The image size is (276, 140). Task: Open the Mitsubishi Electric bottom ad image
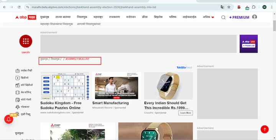[78, 131]
